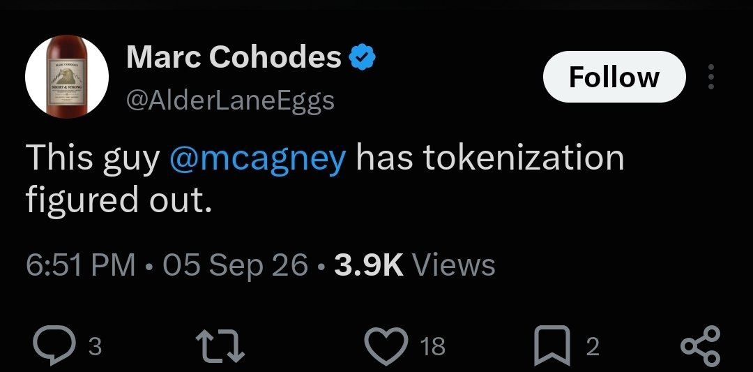Tap the 3 replies count

coord(96,347)
